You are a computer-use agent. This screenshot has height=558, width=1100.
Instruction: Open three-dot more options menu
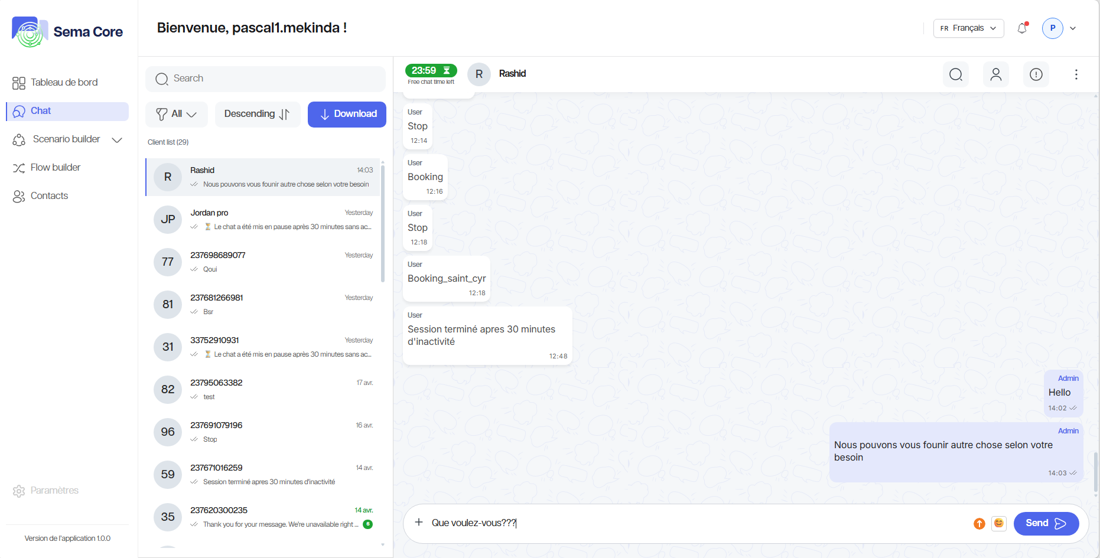1076,74
